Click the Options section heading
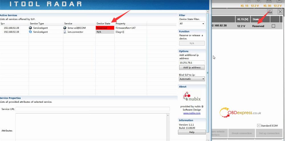The height and width of the screenshot is (141, 285). tap(184, 51)
